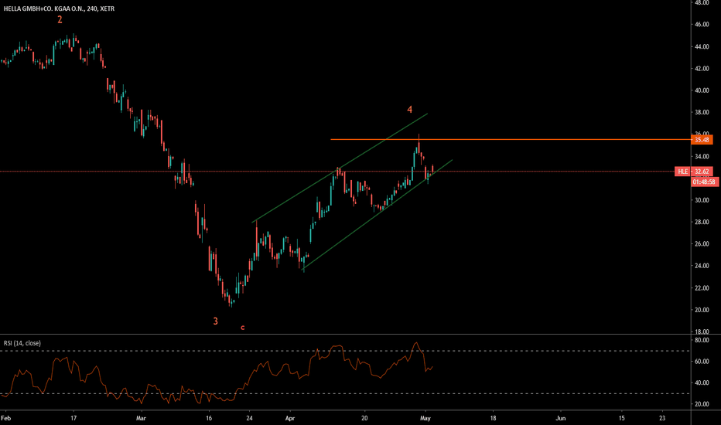Click the Apr date on time axis
The height and width of the screenshot is (425, 721).
pyautogui.click(x=289, y=418)
